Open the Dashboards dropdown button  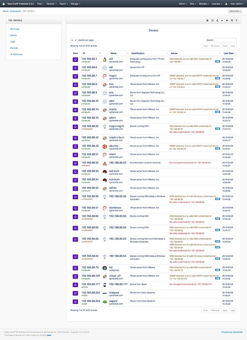pyautogui.click(x=235, y=11)
